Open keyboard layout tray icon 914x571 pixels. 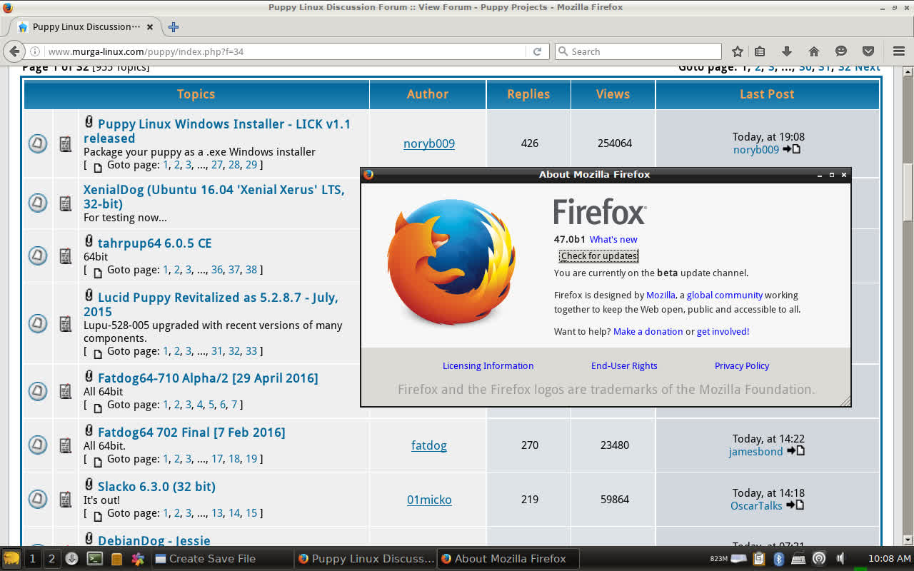(798, 559)
